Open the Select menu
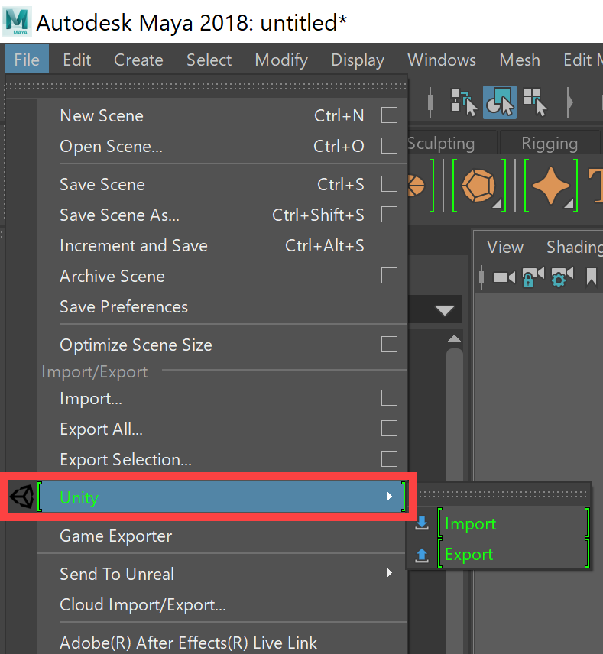603x654 pixels. pos(209,60)
